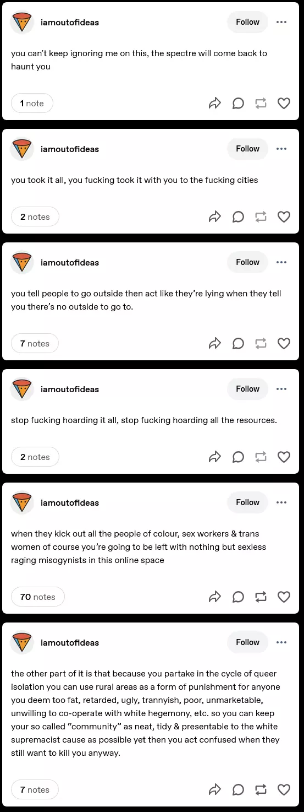Reply to the 'stop hoarding resources' post
Image resolution: width=304 pixels, height=812 pixels.
point(238,457)
